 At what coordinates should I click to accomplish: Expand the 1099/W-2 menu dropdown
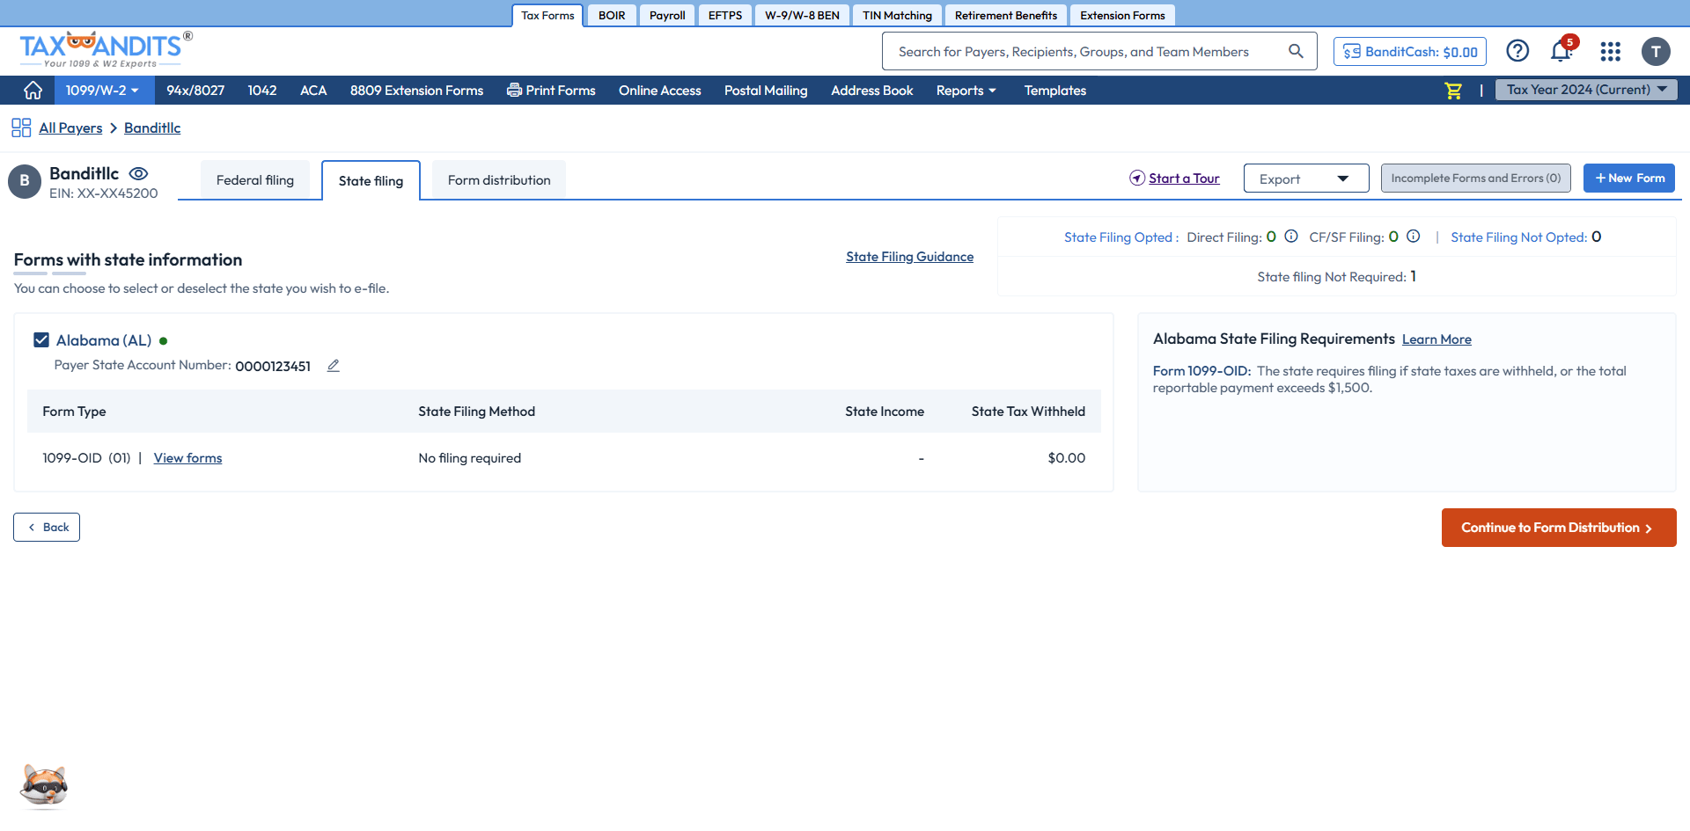[102, 91]
